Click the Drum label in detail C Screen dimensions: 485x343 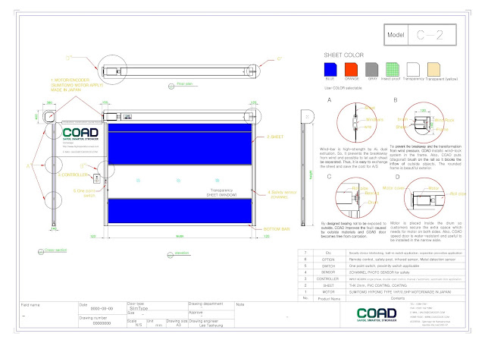(x=373, y=203)
